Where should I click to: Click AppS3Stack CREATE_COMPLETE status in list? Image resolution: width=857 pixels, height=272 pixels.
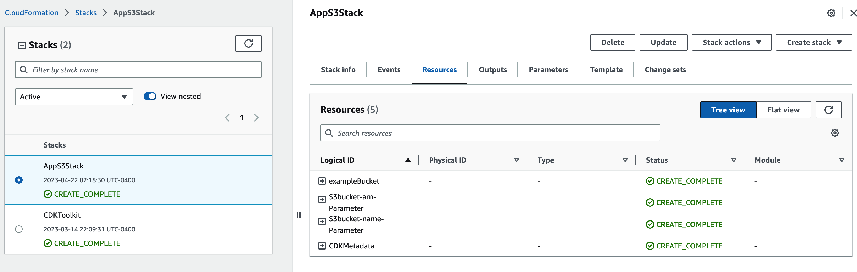pos(82,194)
